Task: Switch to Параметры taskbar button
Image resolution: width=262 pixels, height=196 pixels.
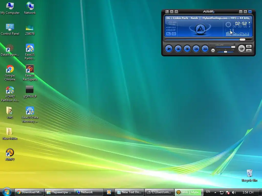Action: click(x=59, y=192)
